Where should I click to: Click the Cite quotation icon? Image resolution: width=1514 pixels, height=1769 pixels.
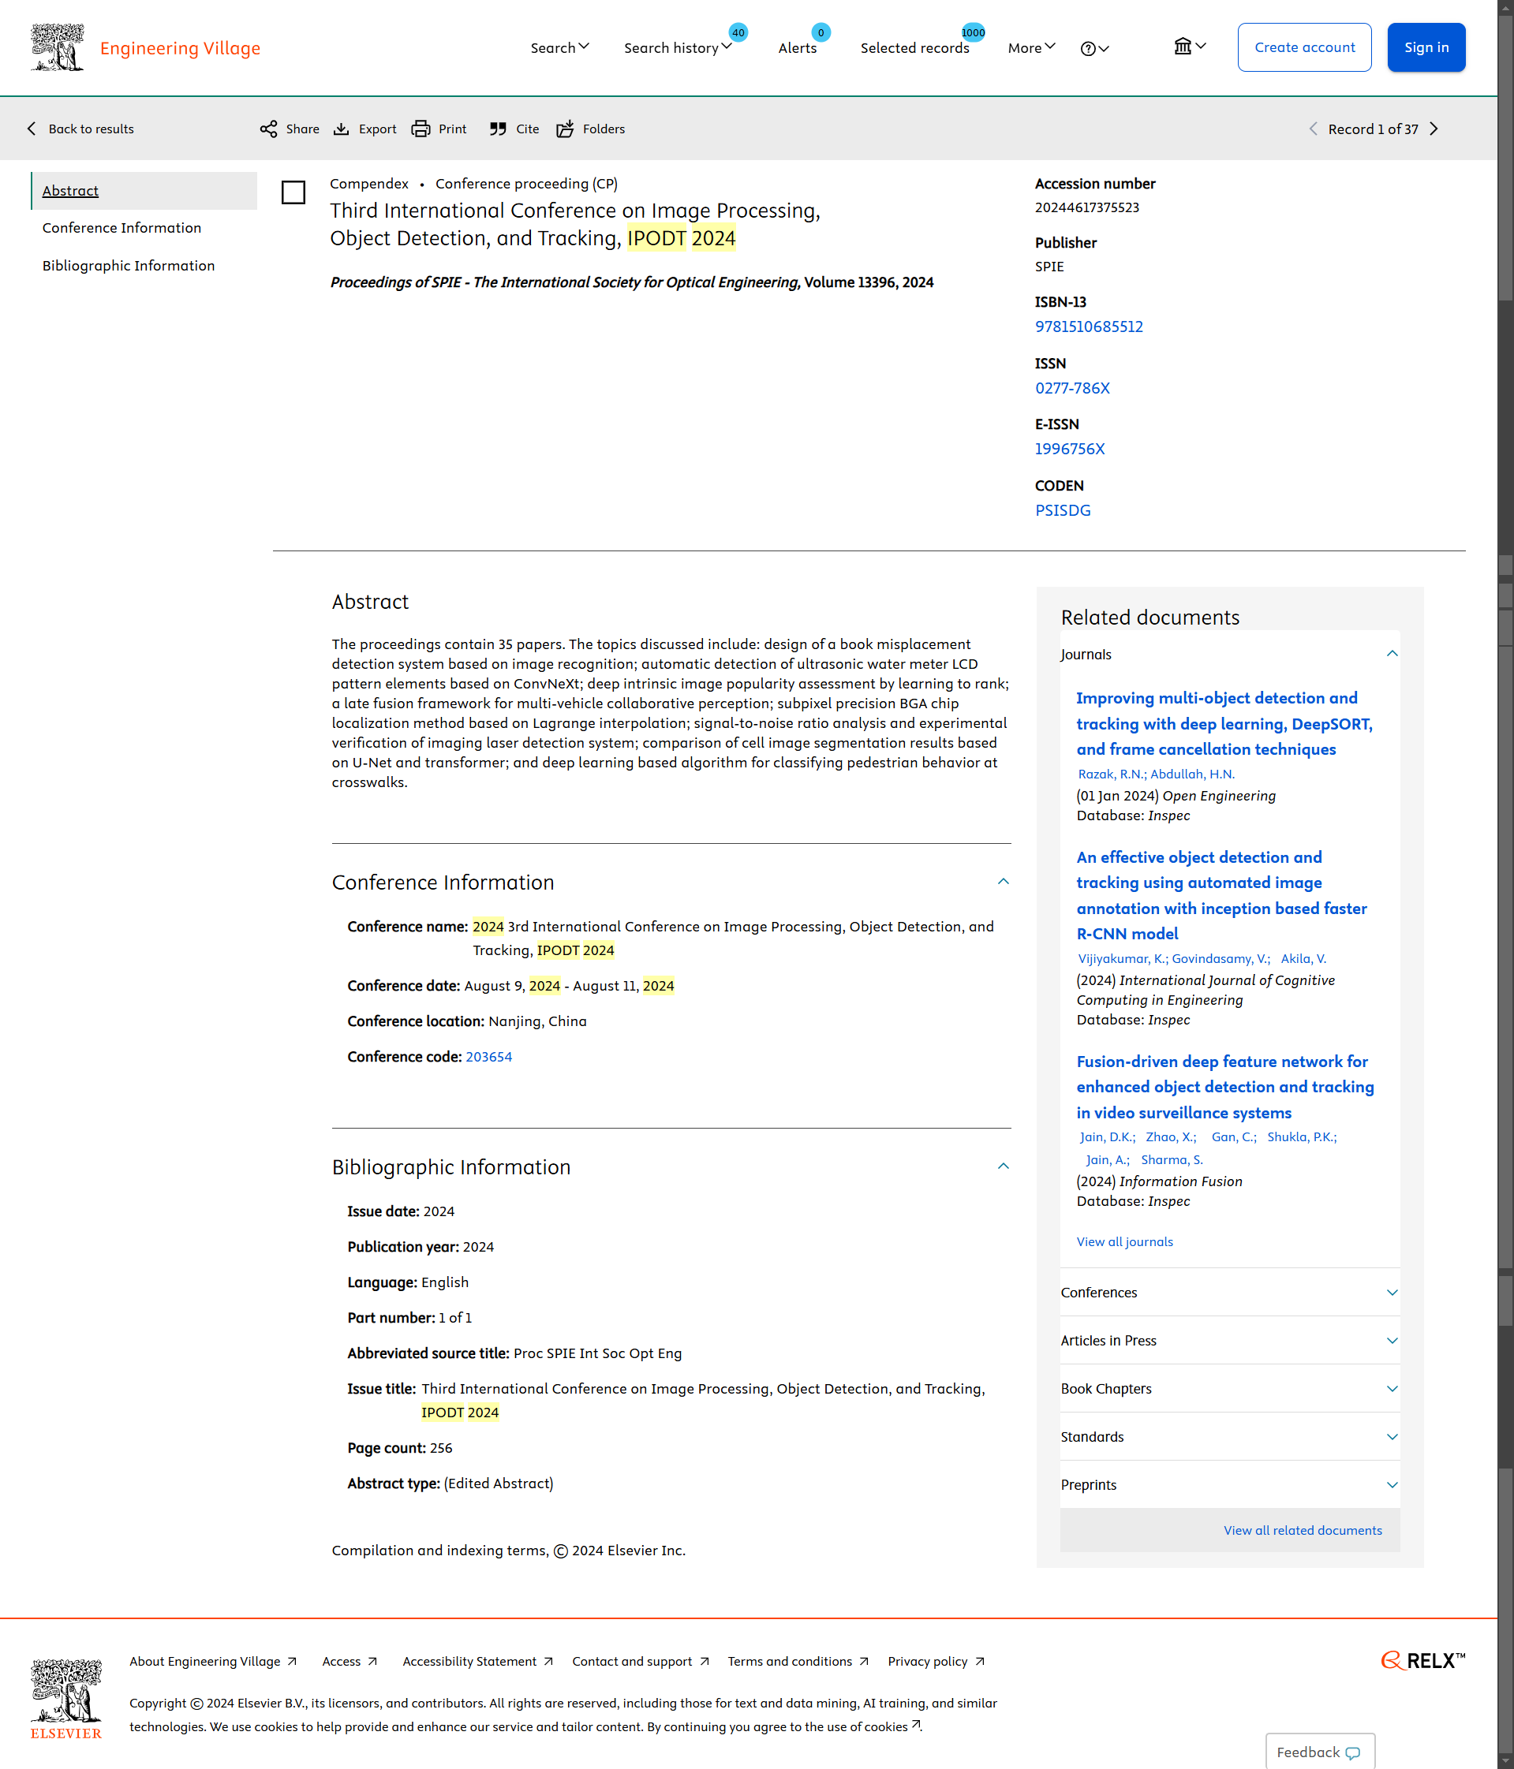coord(498,129)
